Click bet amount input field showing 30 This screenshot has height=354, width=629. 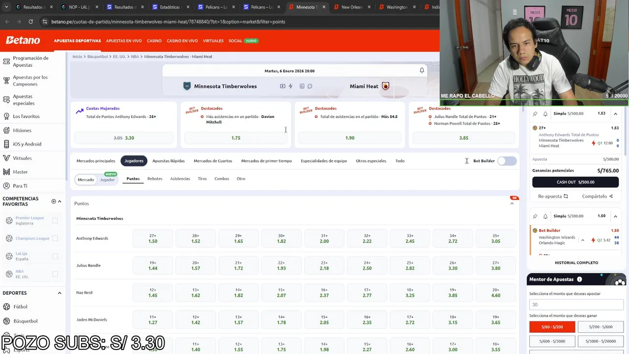(x=576, y=304)
